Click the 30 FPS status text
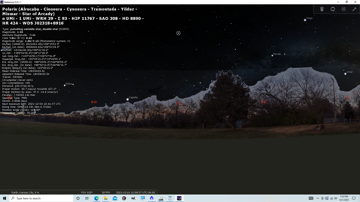This screenshot has height=202, width=360. [106, 193]
